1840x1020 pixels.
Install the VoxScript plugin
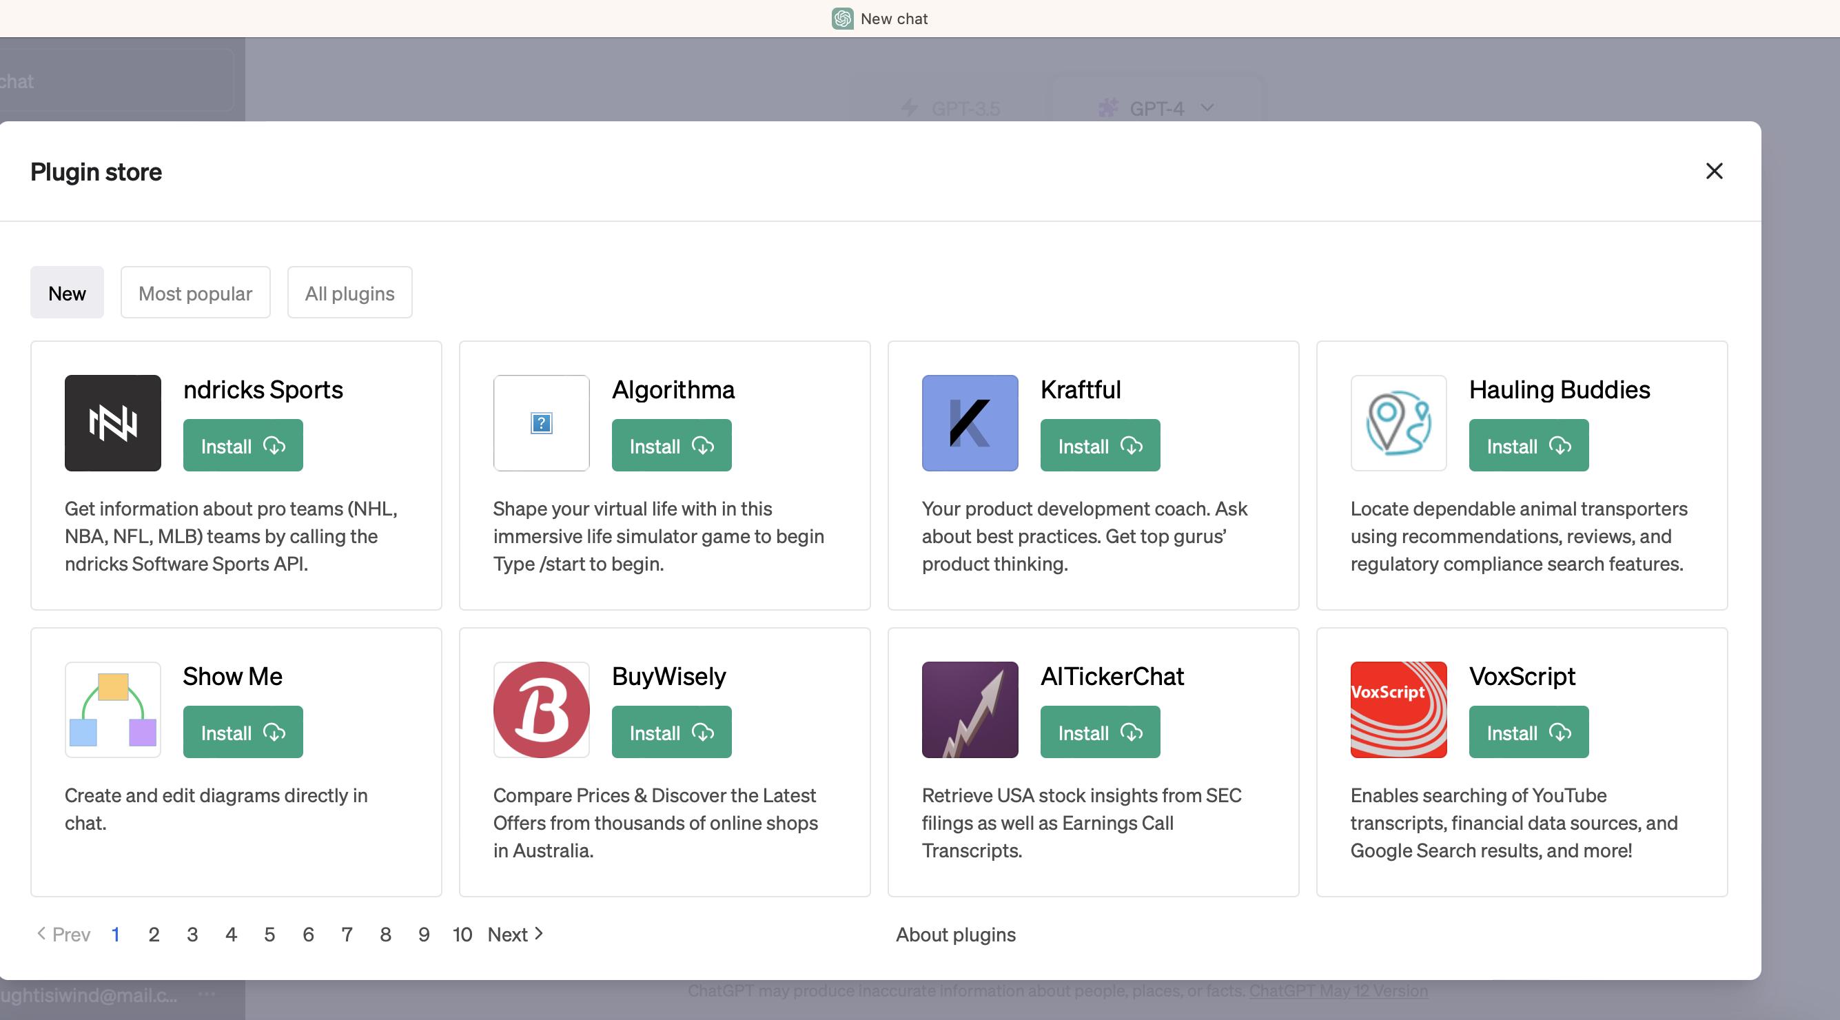click(x=1528, y=732)
